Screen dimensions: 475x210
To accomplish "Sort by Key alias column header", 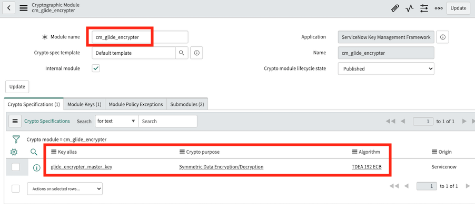I will pyautogui.click(x=67, y=152).
